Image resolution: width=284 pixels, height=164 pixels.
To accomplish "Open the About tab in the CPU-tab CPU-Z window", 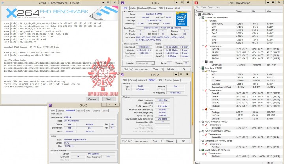I will (x=177, y=8).
